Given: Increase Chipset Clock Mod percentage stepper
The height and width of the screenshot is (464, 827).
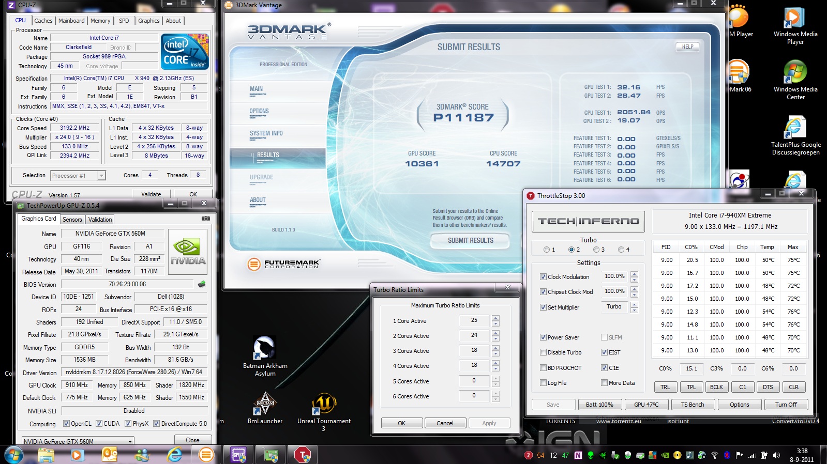Looking at the screenshot, I should pyautogui.click(x=634, y=289).
